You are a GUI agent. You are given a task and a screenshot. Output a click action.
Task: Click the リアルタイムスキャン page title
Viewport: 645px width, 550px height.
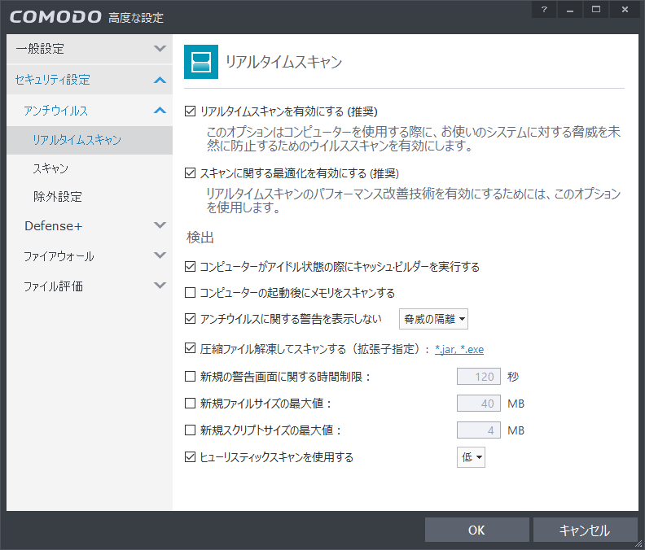pyautogui.click(x=284, y=62)
